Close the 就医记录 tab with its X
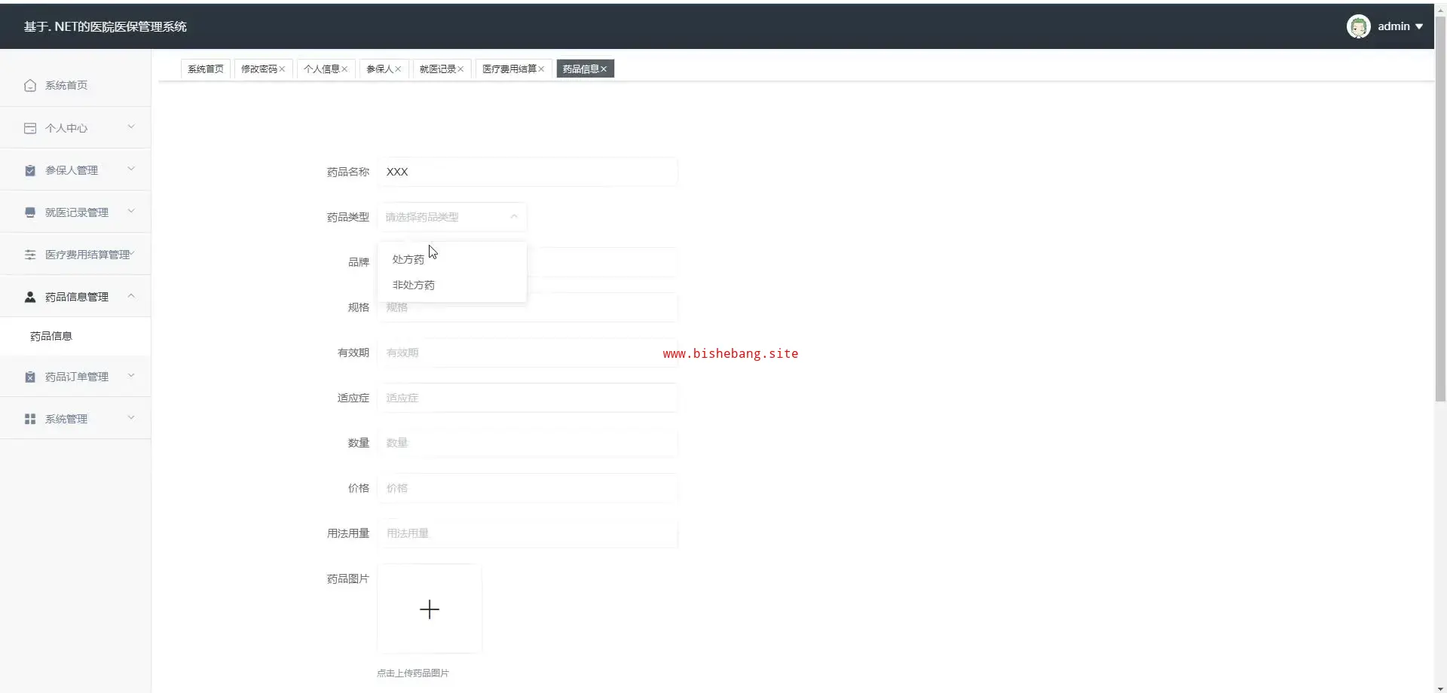 click(460, 69)
